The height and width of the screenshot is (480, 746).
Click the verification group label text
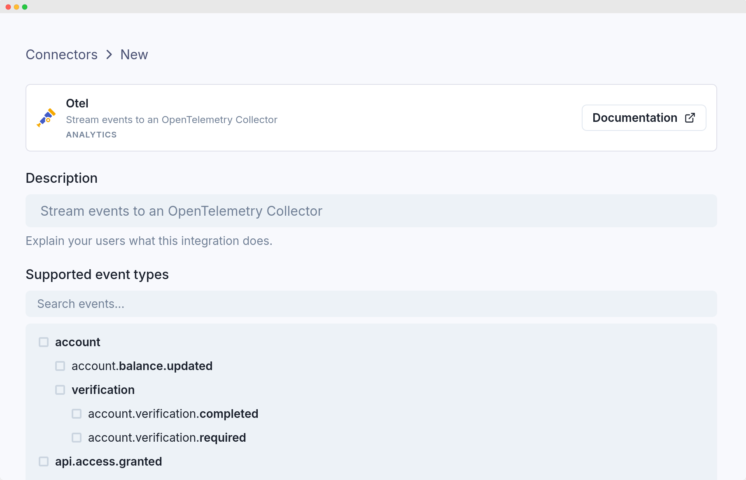coord(103,390)
